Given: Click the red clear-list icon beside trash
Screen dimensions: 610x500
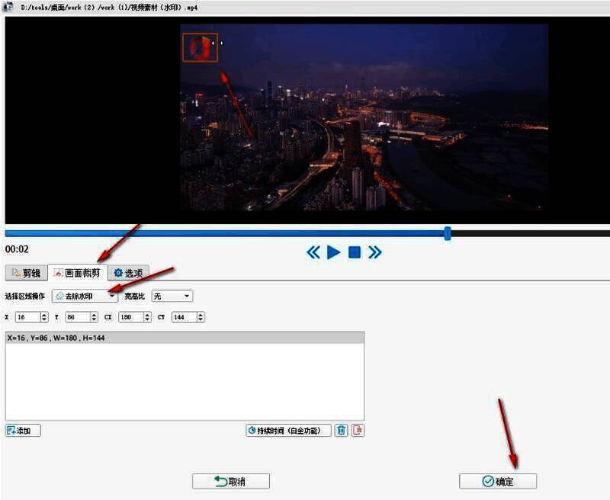Looking at the screenshot, I should pyautogui.click(x=358, y=431).
